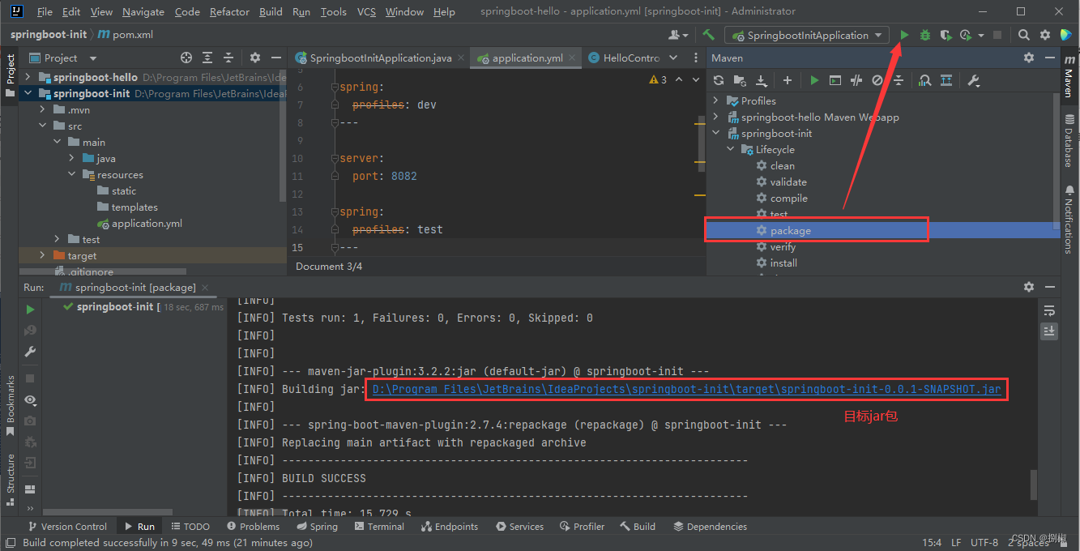Collapse the springboot-init project node
This screenshot has width=1080, height=551.
tap(28, 93)
